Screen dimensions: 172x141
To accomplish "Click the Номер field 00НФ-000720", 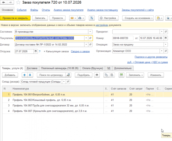I will click(x=123, y=38).
